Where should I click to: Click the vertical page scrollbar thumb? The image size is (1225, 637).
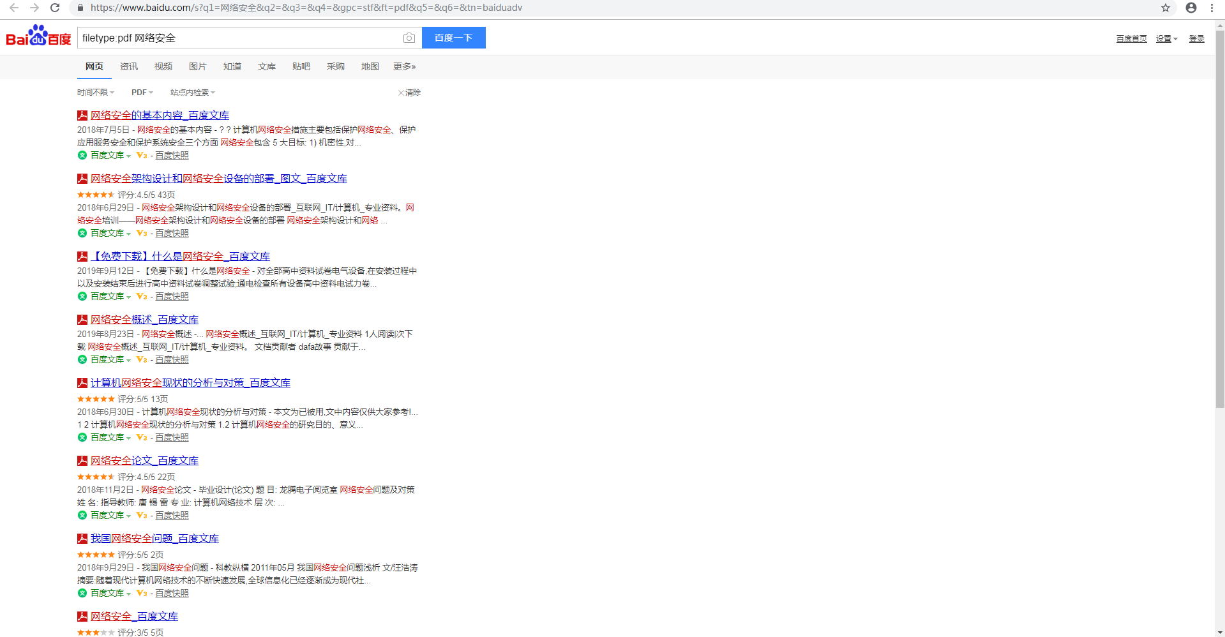coord(1220,219)
